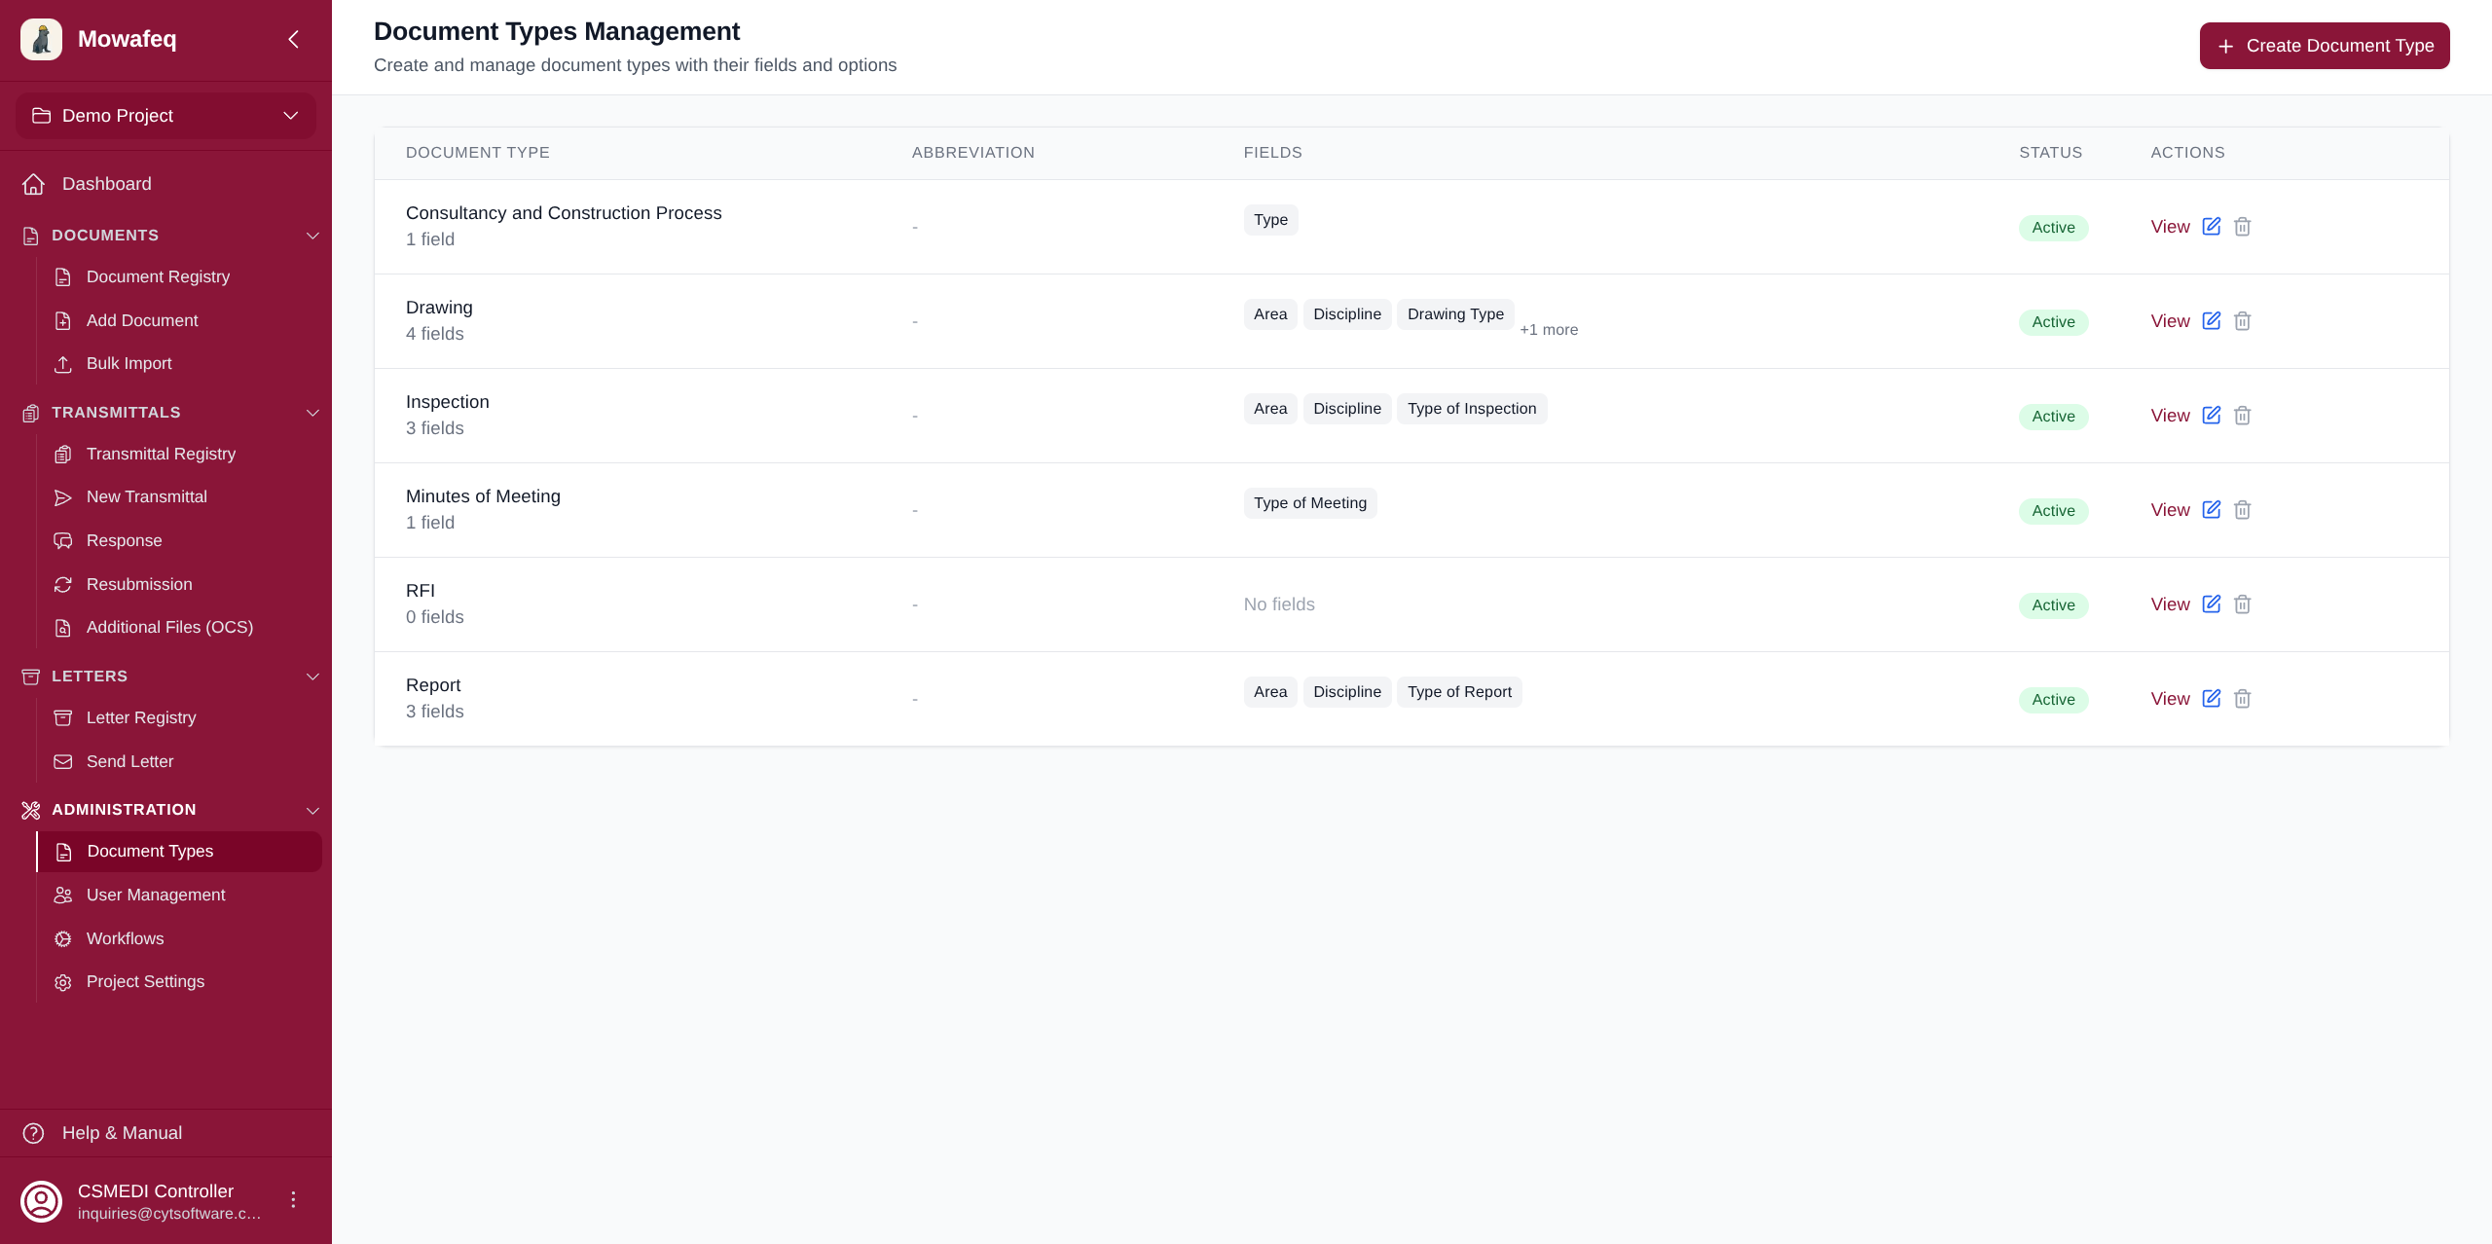Click the Workflows gear icon
The image size is (2492, 1244).
[63, 938]
